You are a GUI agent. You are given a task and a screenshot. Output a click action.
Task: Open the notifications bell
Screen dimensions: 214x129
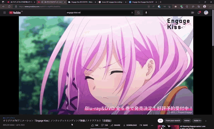[x=199, y=13]
